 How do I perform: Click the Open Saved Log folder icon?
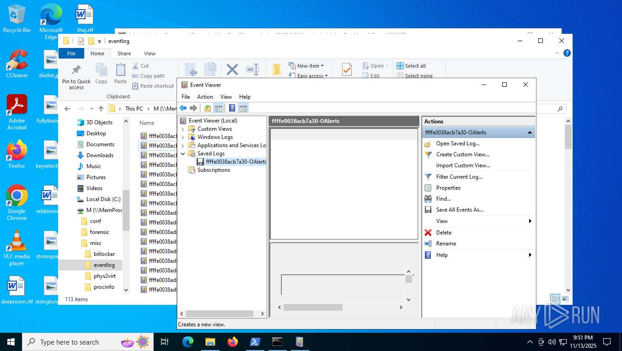tap(428, 144)
